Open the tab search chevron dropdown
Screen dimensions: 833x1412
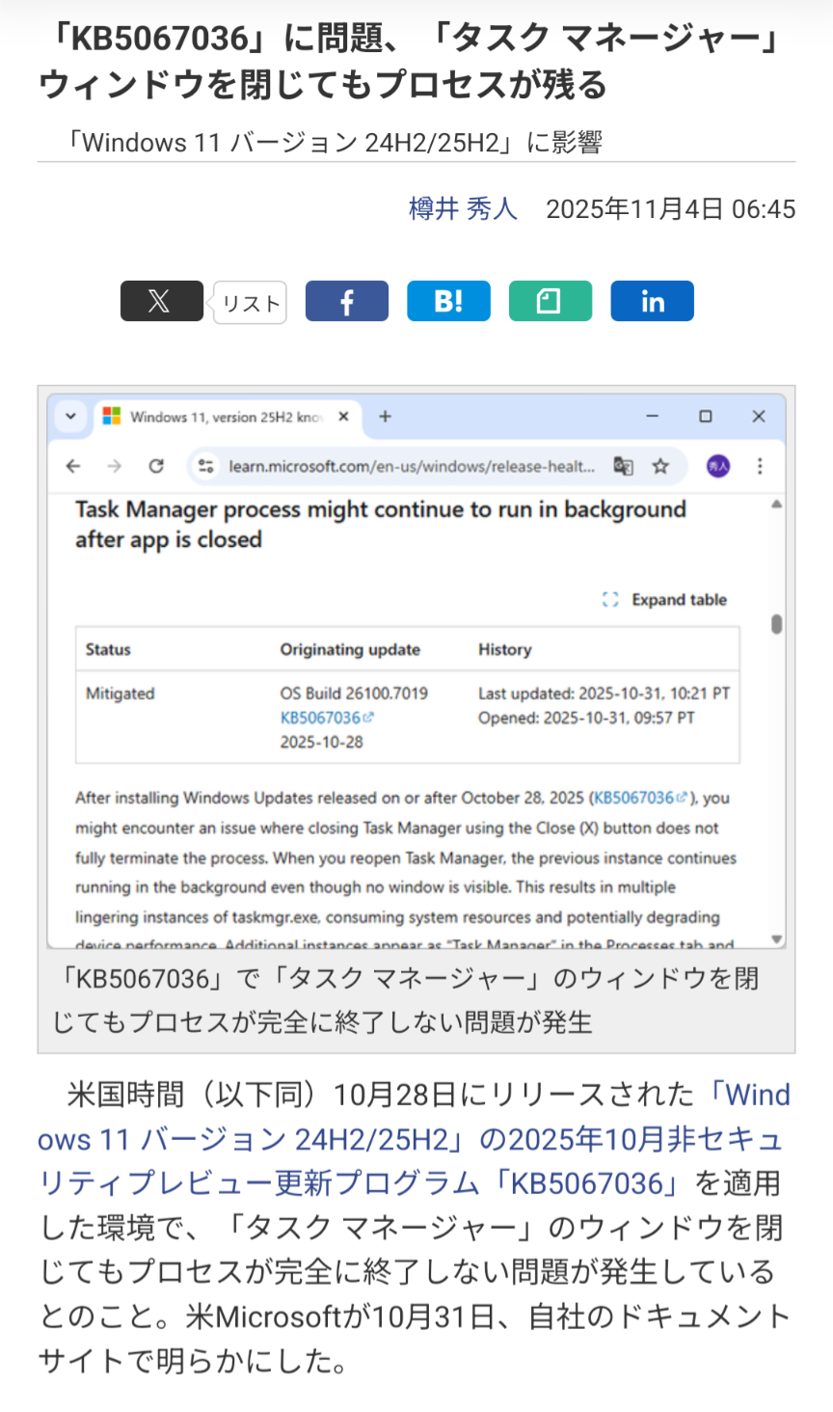(70, 417)
